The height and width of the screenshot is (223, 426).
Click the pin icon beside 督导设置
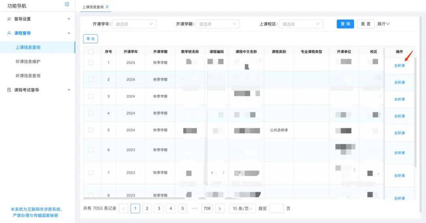point(9,19)
